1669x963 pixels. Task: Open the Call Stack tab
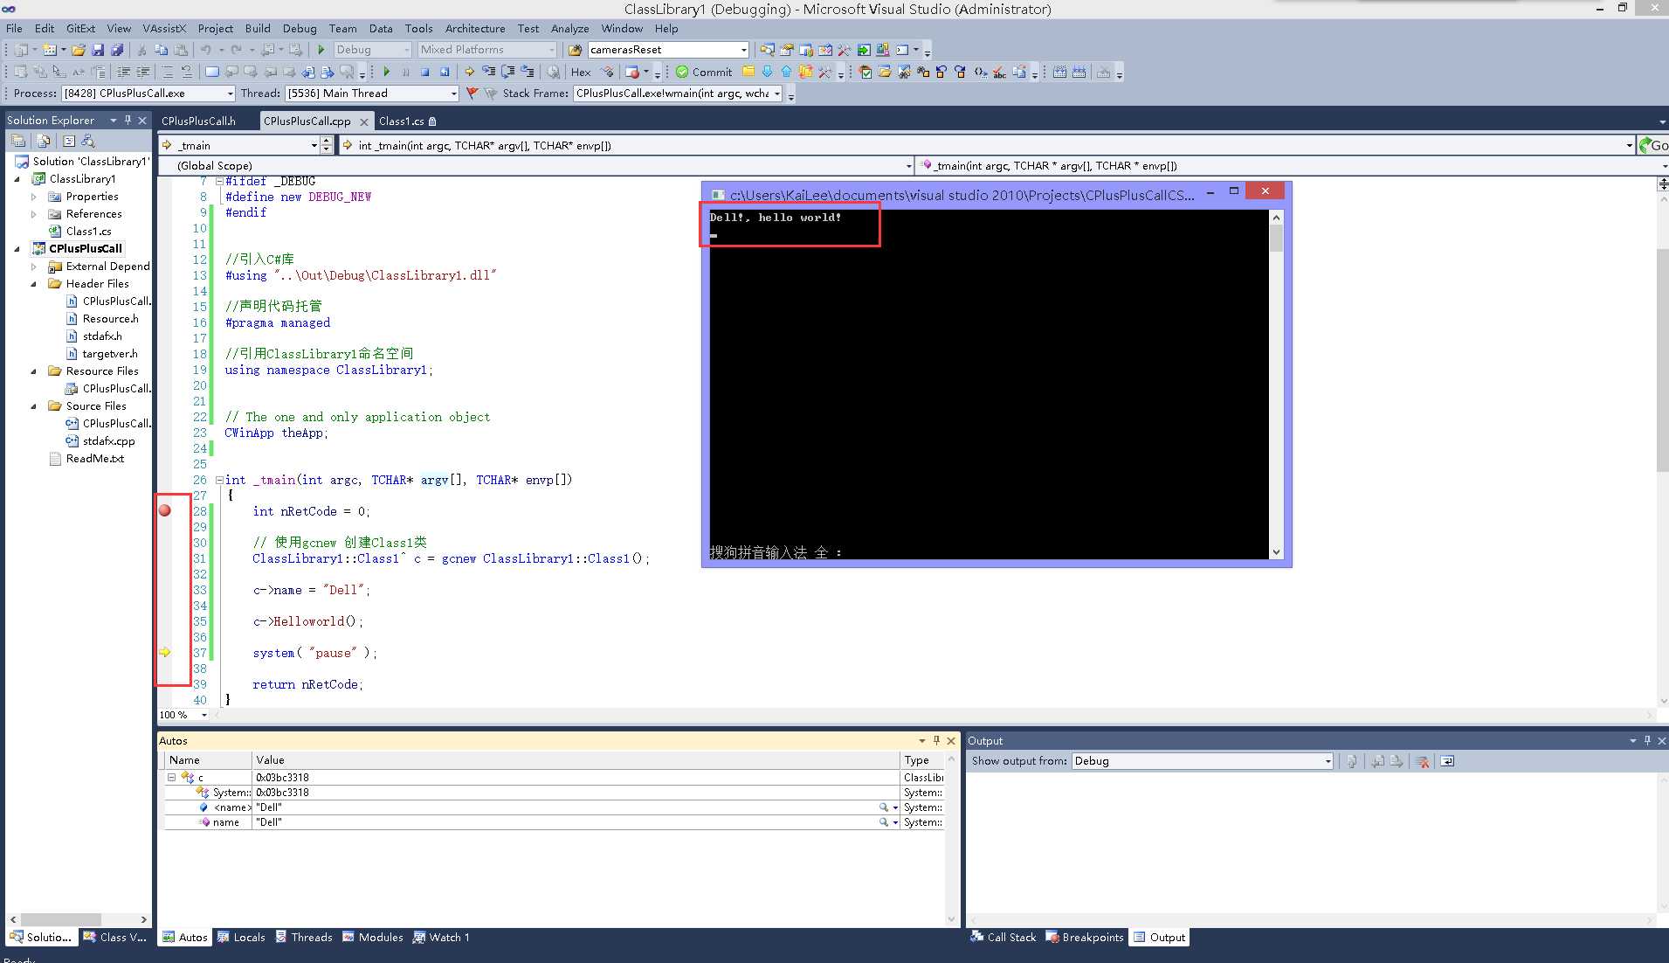coord(1003,937)
